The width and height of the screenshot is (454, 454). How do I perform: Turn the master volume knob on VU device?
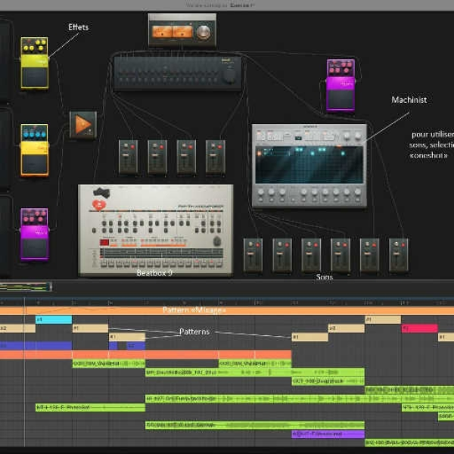point(204,32)
